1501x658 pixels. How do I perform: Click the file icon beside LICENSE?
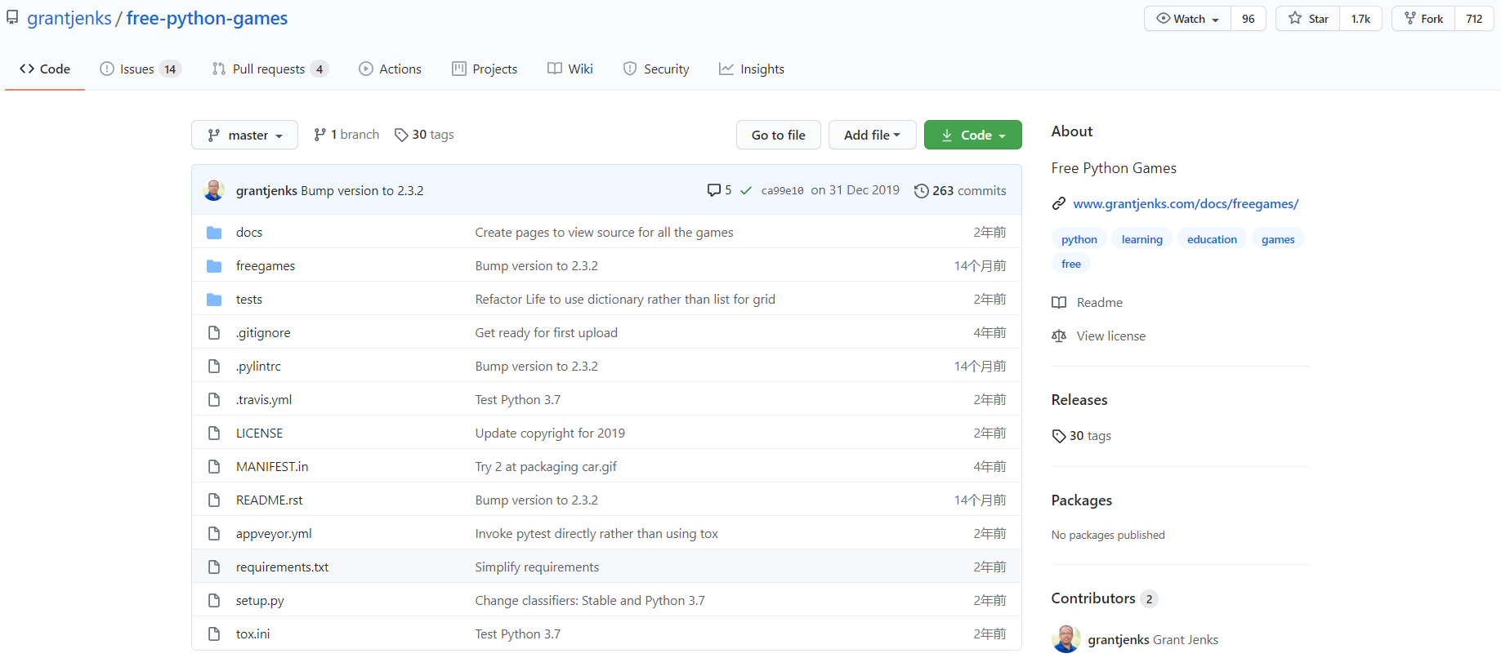[x=214, y=433]
